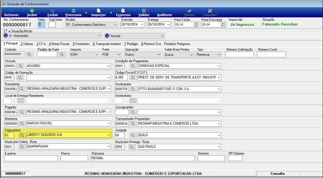This screenshot has width=323, height=178.
Task: Open the Emissão date picker dropdown
Action: click(142, 25)
